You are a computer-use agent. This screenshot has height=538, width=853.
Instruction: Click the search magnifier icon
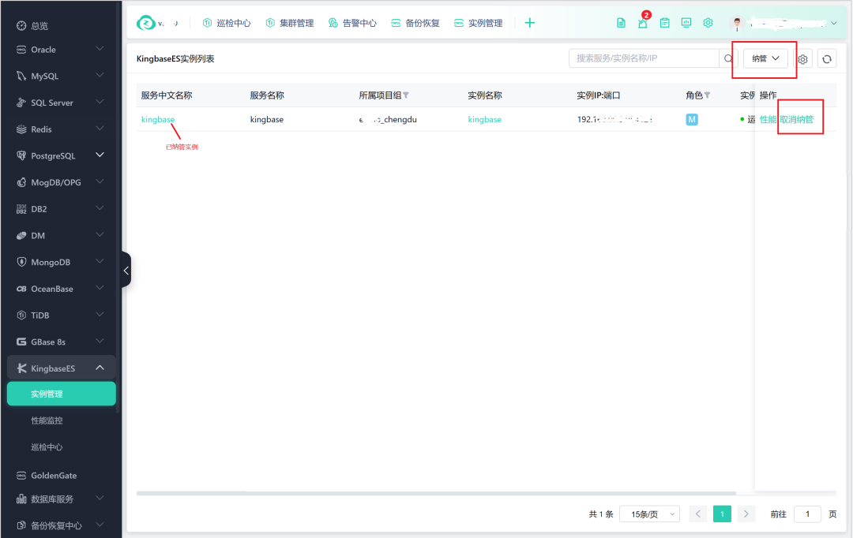tap(728, 58)
